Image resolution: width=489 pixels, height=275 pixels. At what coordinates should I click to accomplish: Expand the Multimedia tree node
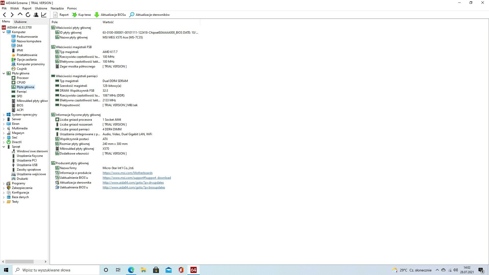click(x=4, y=129)
